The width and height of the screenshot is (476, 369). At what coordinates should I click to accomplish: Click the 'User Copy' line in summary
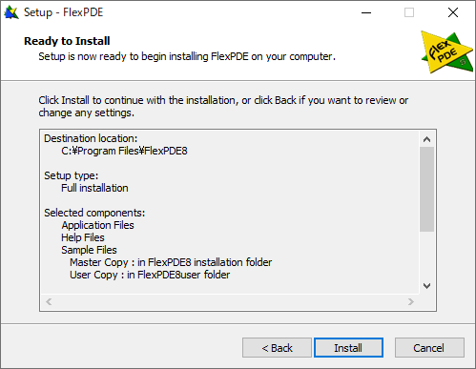tap(150, 275)
